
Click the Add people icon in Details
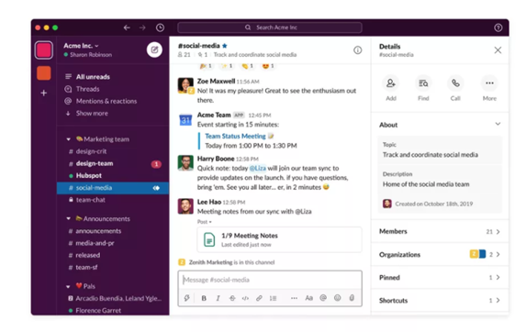pos(390,83)
